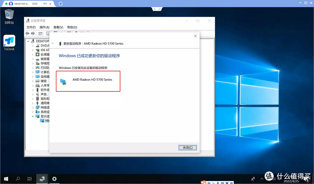Viewport: 314px width, 184px height.
Task: Select the Microsoft display adapter child item
Action: point(44,121)
